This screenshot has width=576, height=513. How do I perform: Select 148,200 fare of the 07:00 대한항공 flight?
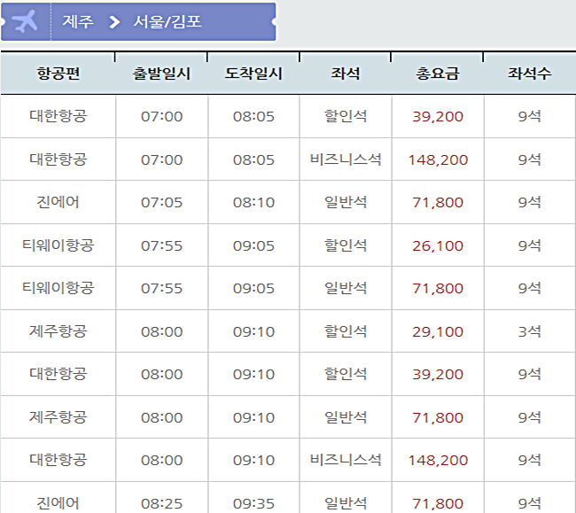tap(438, 159)
